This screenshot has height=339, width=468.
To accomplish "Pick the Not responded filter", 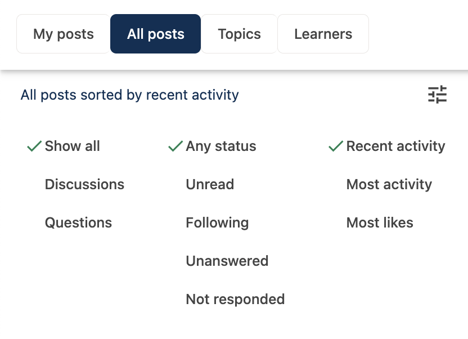I will [x=235, y=300].
